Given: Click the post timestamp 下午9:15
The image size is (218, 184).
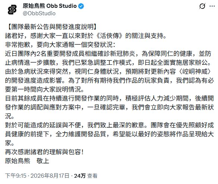Looking at the screenshot, I should pyautogui.click(x=16, y=176).
